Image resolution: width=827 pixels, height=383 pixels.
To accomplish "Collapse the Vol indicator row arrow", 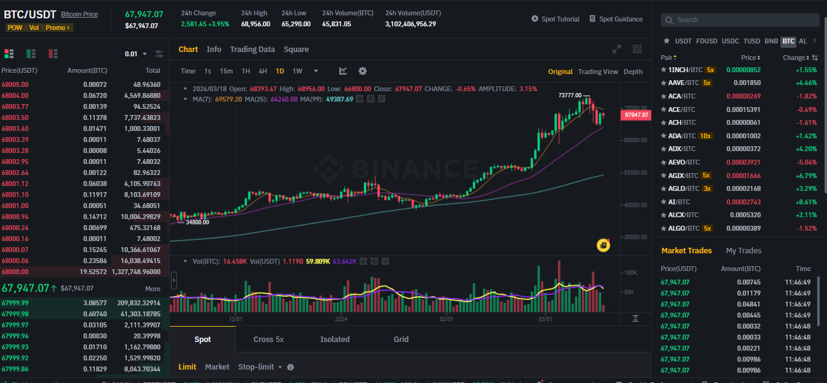I will pos(187,261).
